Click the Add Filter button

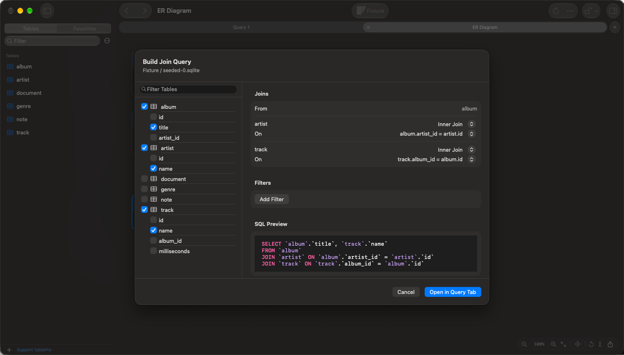coord(272,199)
